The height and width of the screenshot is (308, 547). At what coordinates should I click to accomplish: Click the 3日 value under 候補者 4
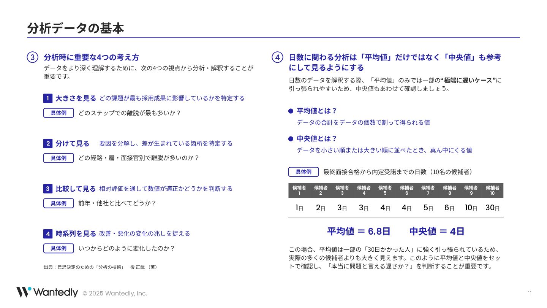pos(364,208)
